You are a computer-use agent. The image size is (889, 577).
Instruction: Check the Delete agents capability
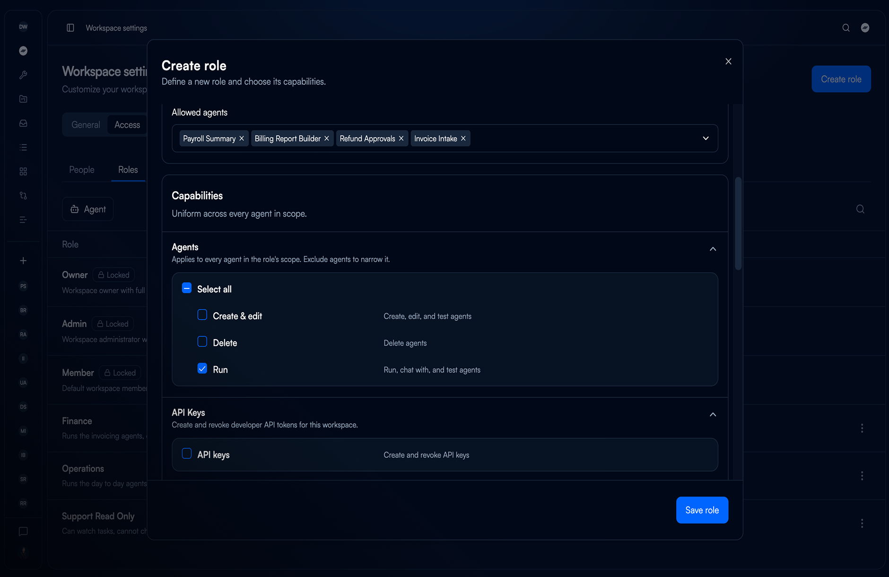coord(202,341)
